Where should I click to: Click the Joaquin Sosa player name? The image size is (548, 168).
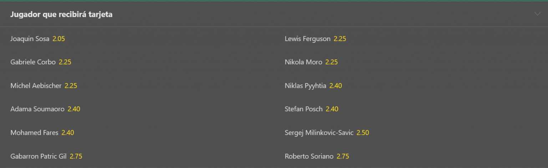pyautogui.click(x=30, y=39)
